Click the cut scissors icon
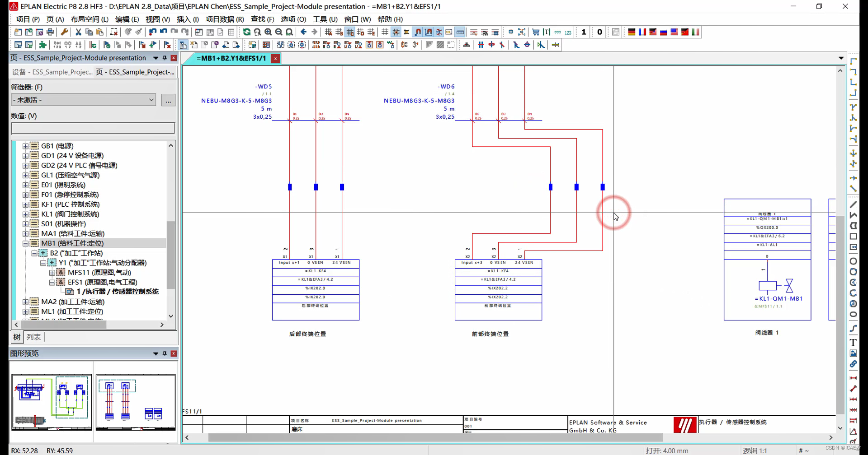This screenshot has height=455, width=868. point(78,32)
